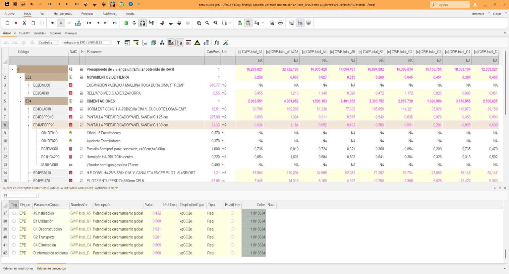Click color cell of GWP-total_B1 row

click(254, 221)
